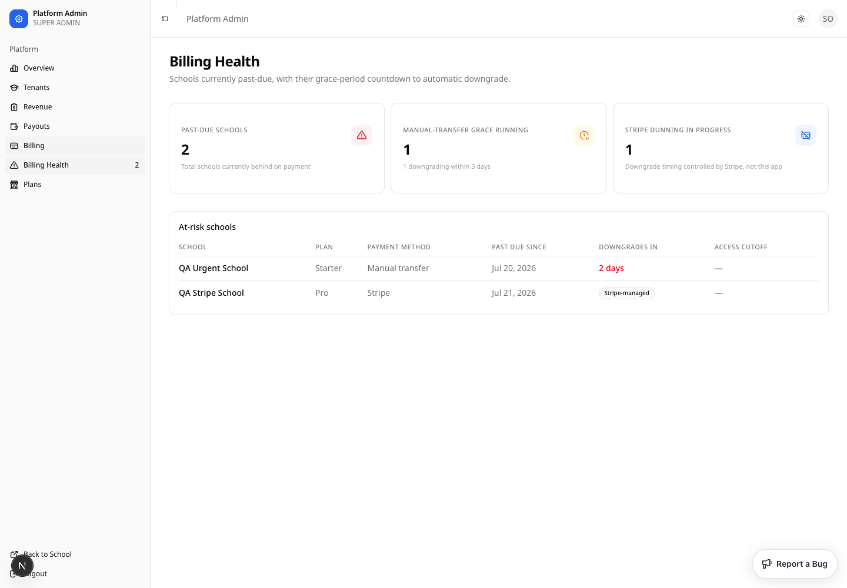Click the Plan column header
Screen dimensions: 847x588
[324, 247]
